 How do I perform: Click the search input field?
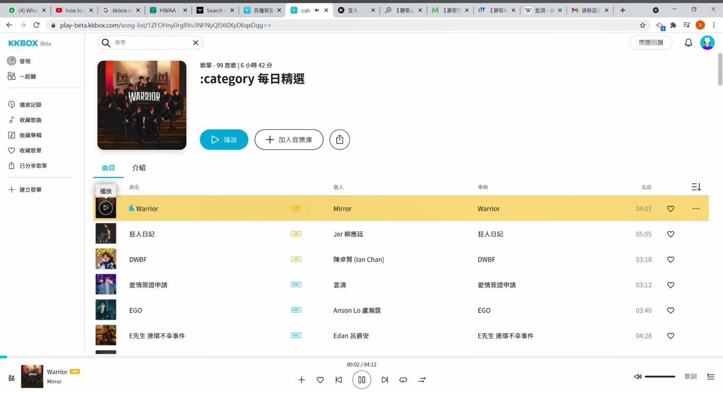(x=152, y=43)
